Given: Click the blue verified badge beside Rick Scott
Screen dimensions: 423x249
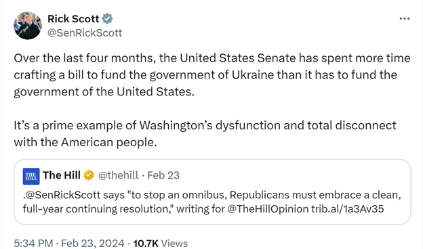Looking at the screenshot, I should (107, 18).
